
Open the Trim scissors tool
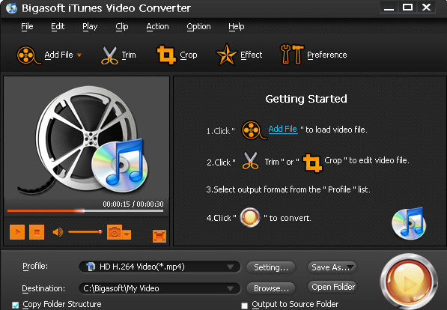[109, 55]
